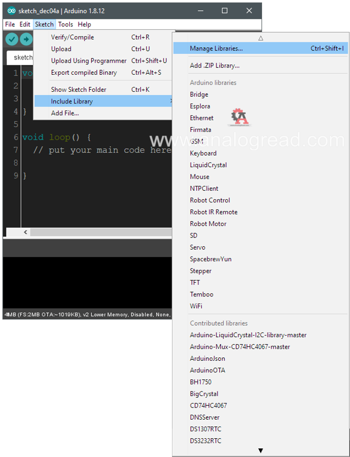Include the ArduinoJson library
The height and width of the screenshot is (457, 350).
point(260,359)
